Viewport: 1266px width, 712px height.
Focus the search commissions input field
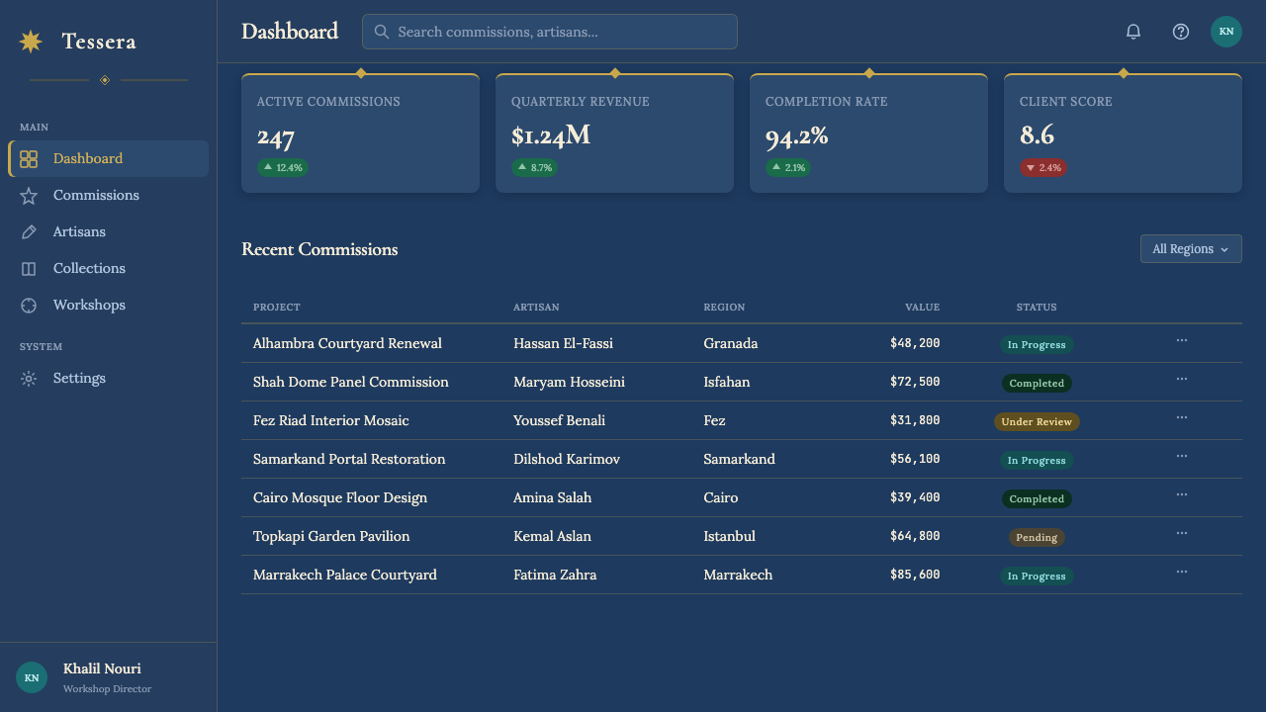[x=550, y=32]
